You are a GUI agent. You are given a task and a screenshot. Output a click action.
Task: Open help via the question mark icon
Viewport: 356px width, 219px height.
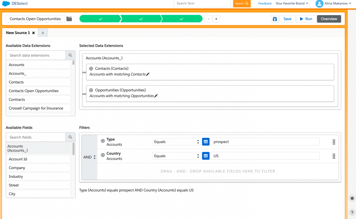click(x=352, y=212)
